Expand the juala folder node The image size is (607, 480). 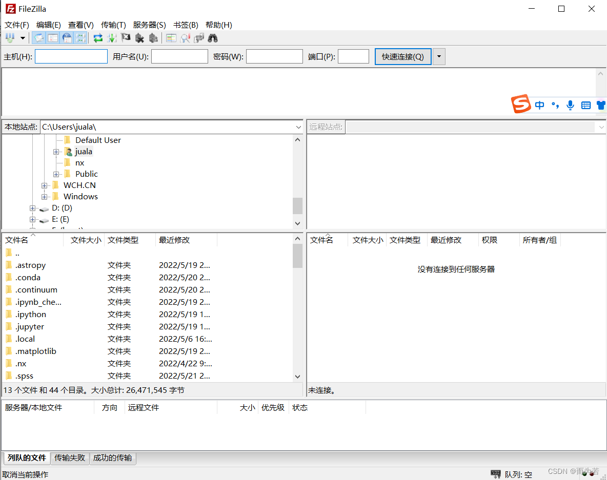coord(56,152)
